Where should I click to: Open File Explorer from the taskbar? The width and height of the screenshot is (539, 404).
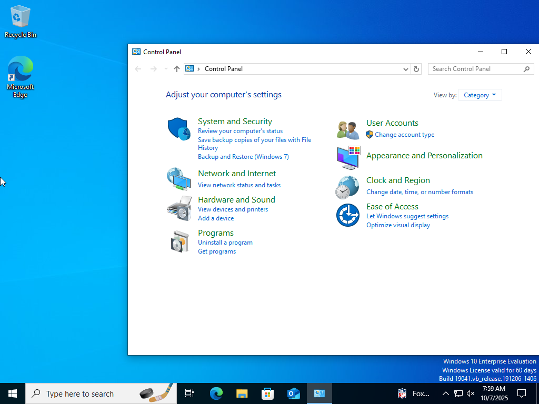tap(242, 393)
